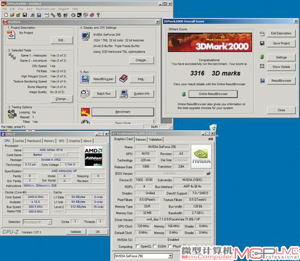Switch to the SPD tab in CPU-Z
The width and height of the screenshot is (300, 261).
(61, 141)
